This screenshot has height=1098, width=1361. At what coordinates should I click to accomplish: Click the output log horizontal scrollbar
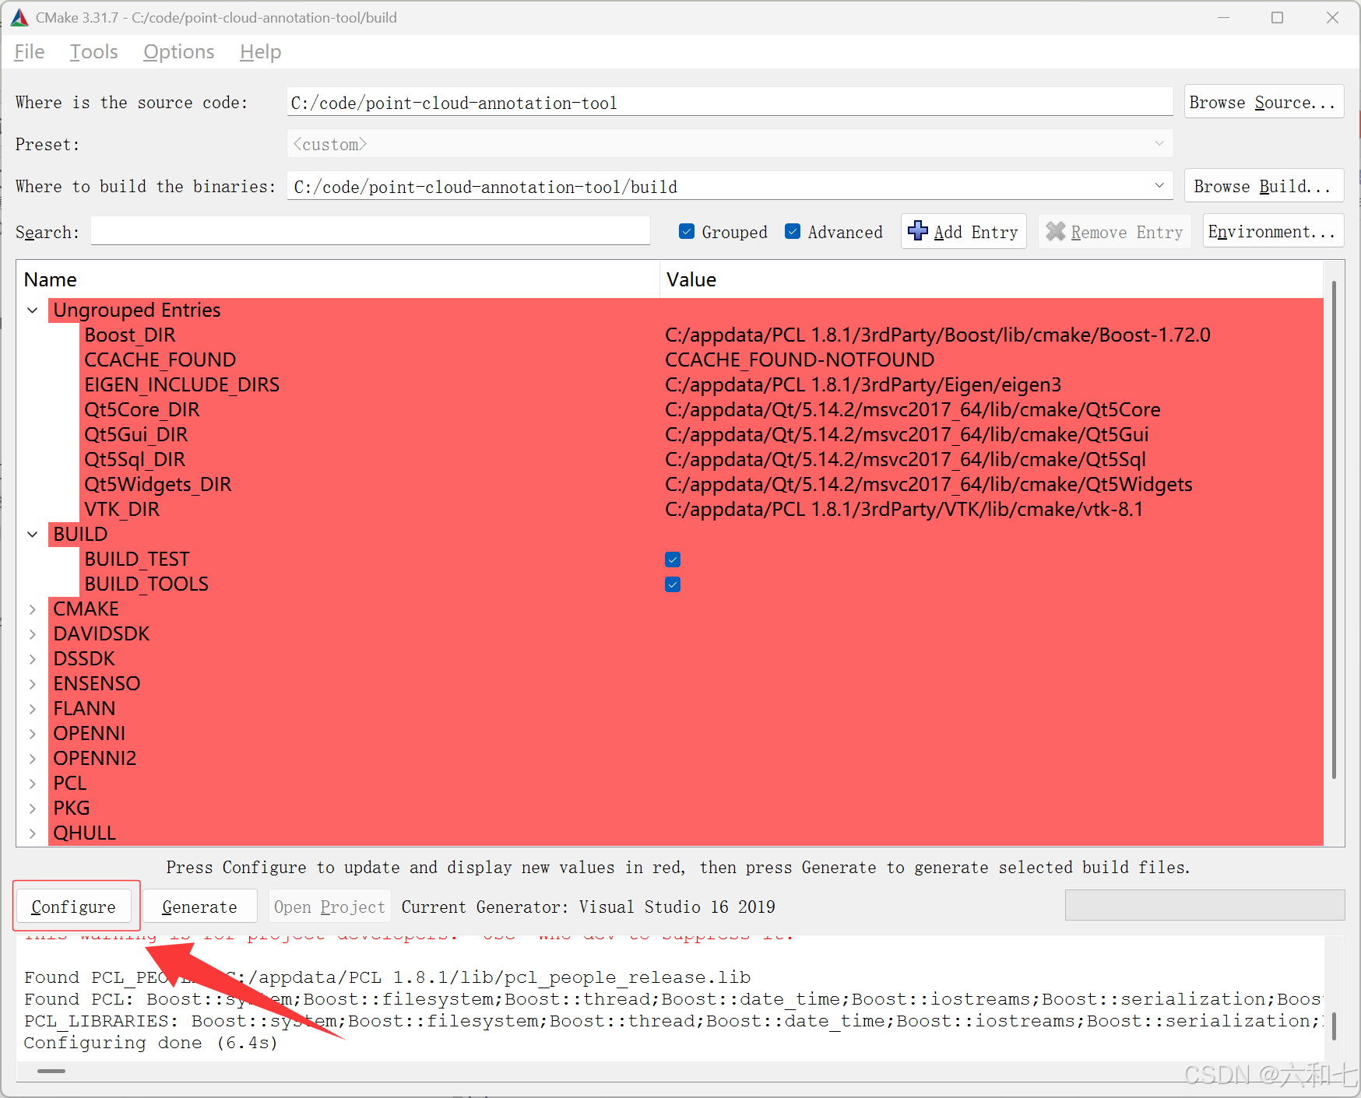(x=51, y=1071)
